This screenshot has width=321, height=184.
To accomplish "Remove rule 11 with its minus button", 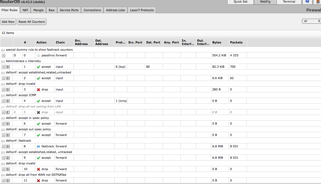I will [3, 180].
